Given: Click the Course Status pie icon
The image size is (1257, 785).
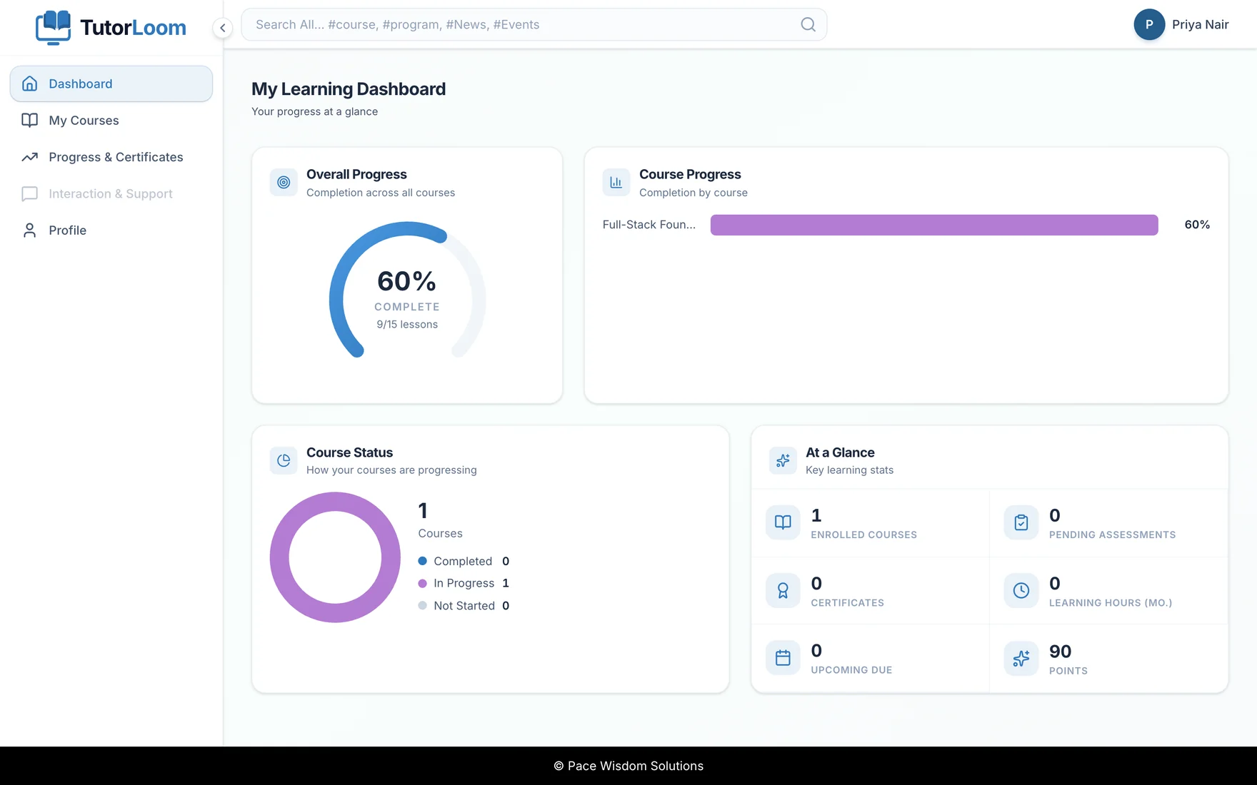Looking at the screenshot, I should point(284,460).
